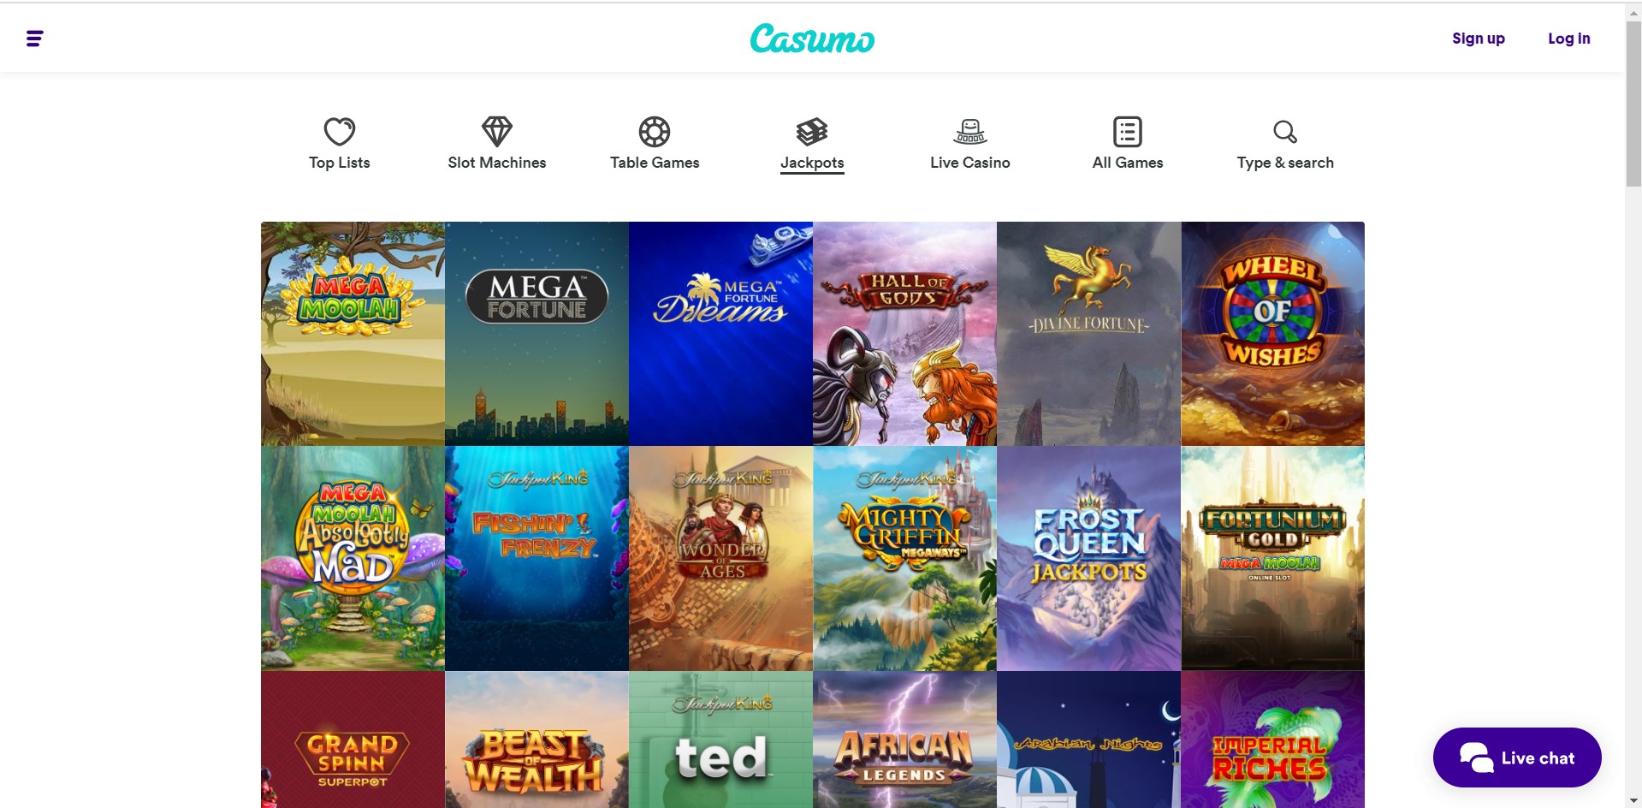This screenshot has height=808, width=1642.
Task: Open the hamburger menu icon
Action: tap(35, 39)
